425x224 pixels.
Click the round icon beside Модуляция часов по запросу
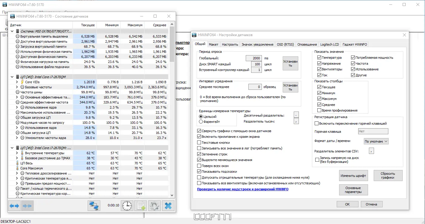coord(18,123)
